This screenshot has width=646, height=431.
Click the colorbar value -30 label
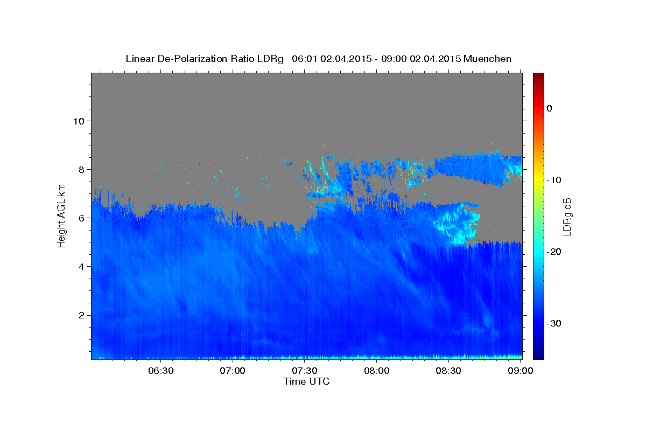(554, 323)
